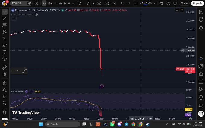Click the Upgrade button

pyautogui.click(x=197, y=3)
